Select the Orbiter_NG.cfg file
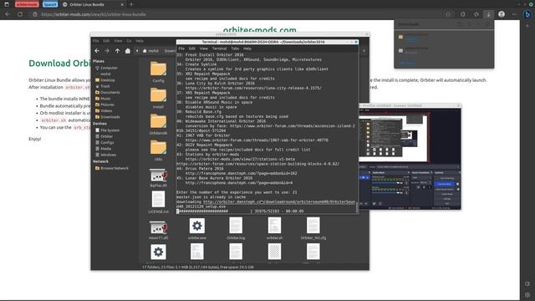 (313, 228)
